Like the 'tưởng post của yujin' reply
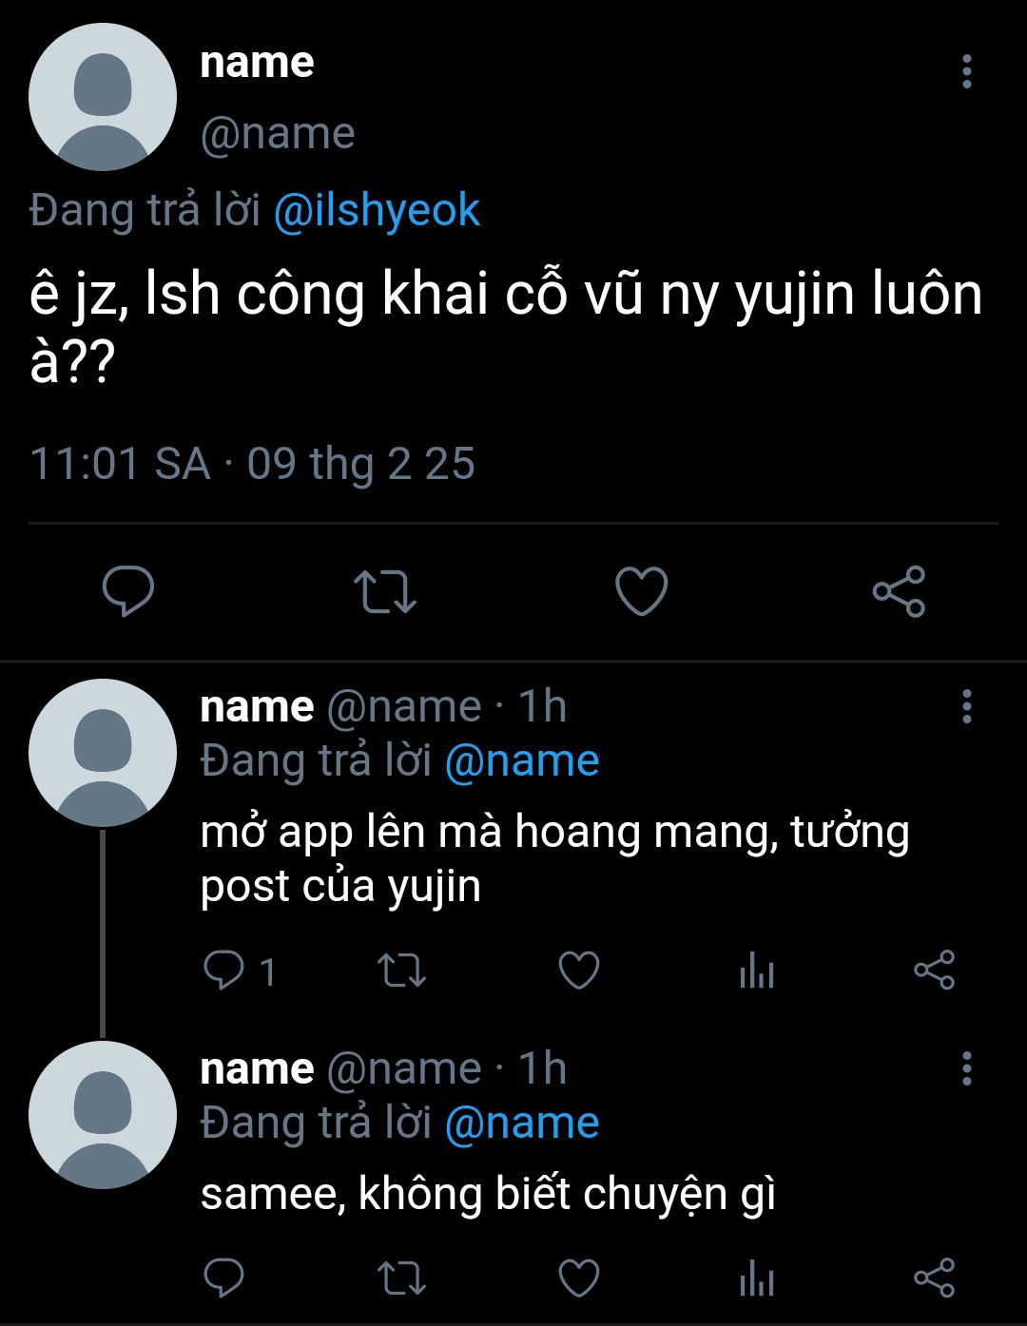 [578, 970]
